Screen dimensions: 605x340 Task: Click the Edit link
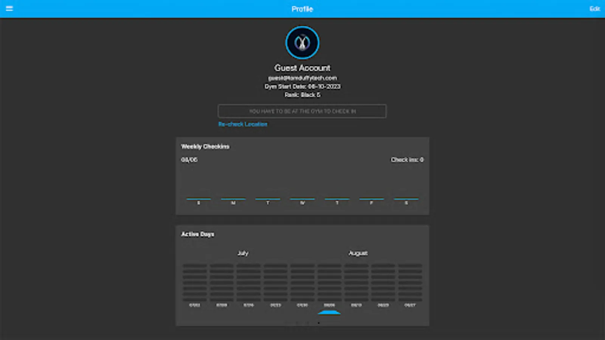(x=594, y=9)
